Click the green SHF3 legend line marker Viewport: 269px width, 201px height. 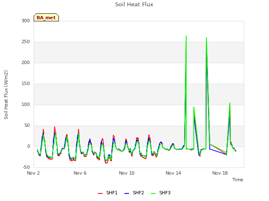click(153, 193)
